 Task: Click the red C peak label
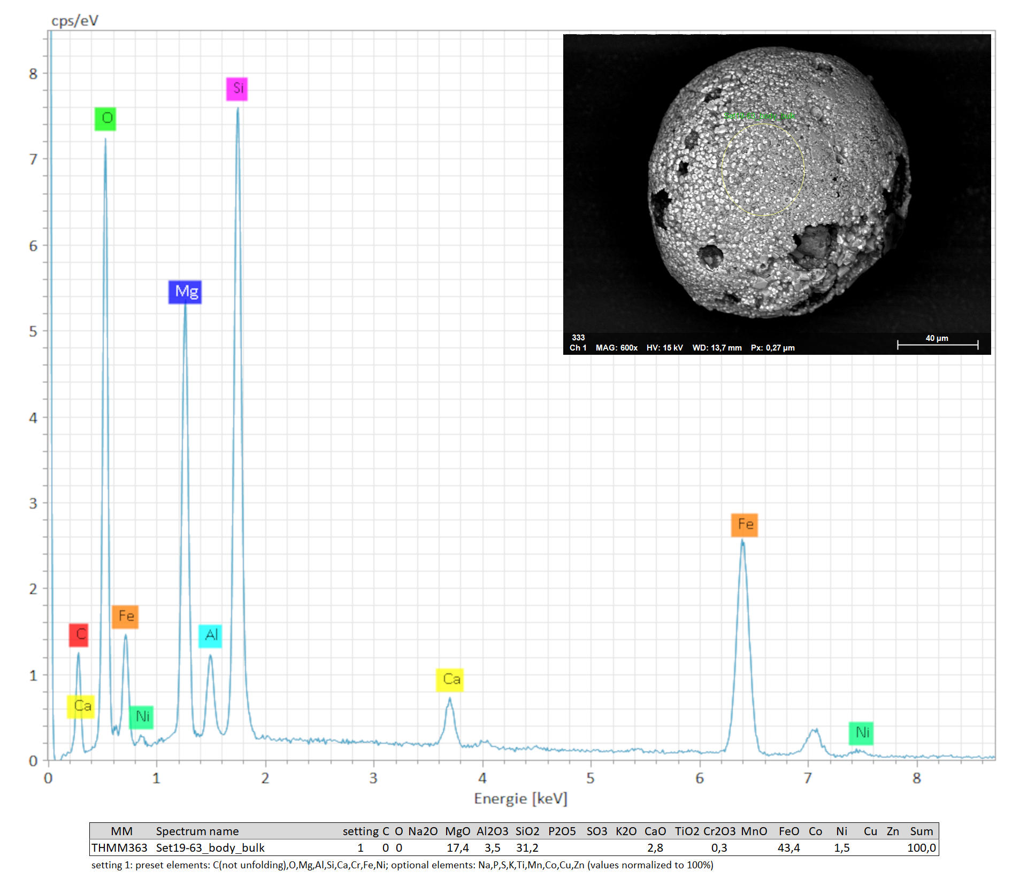tap(79, 635)
